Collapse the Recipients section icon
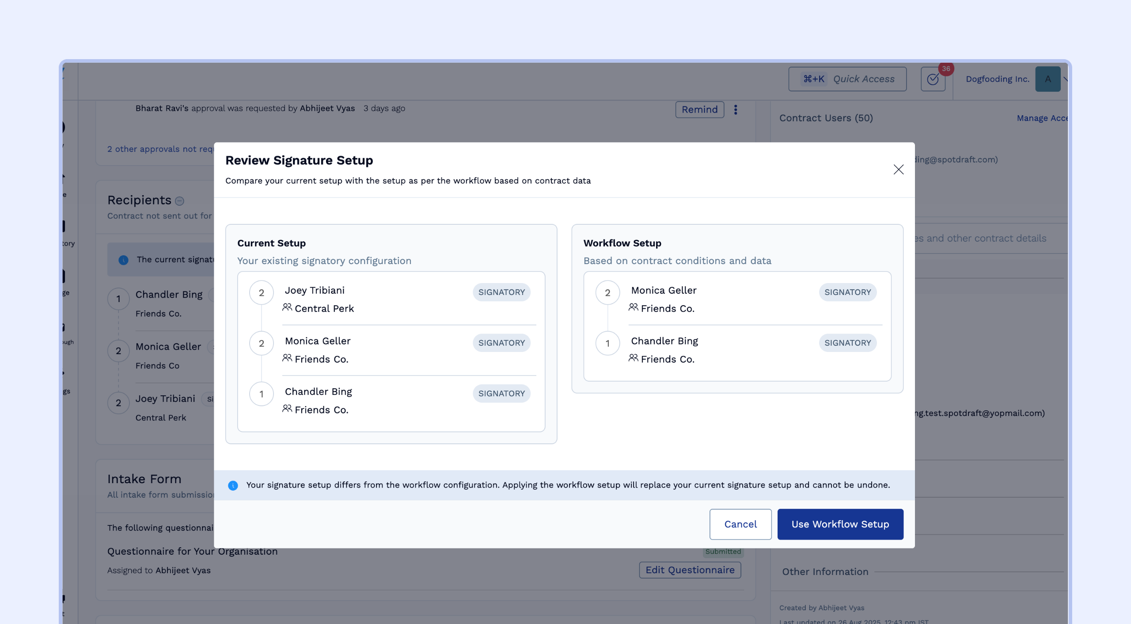Image resolution: width=1131 pixels, height=624 pixels. [x=179, y=201]
